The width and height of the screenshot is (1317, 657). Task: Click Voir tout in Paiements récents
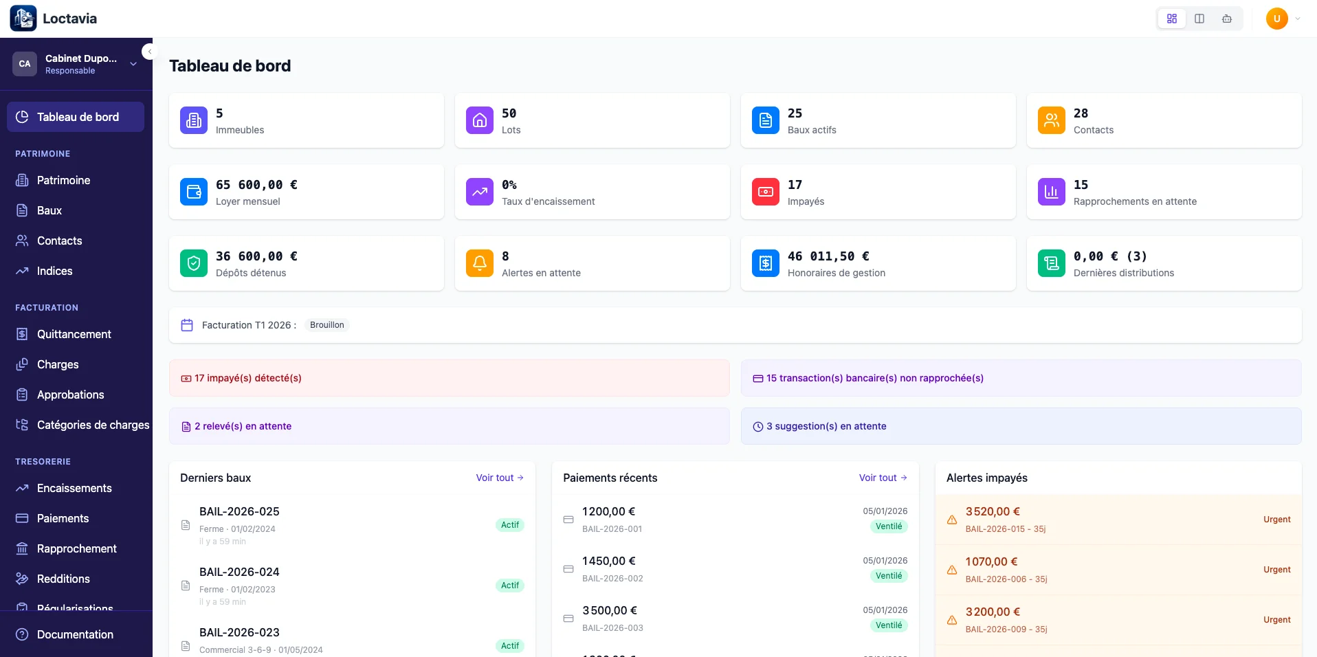[883, 478]
